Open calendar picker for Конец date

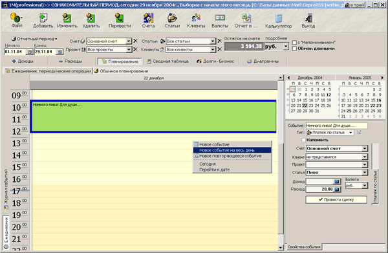(59, 52)
